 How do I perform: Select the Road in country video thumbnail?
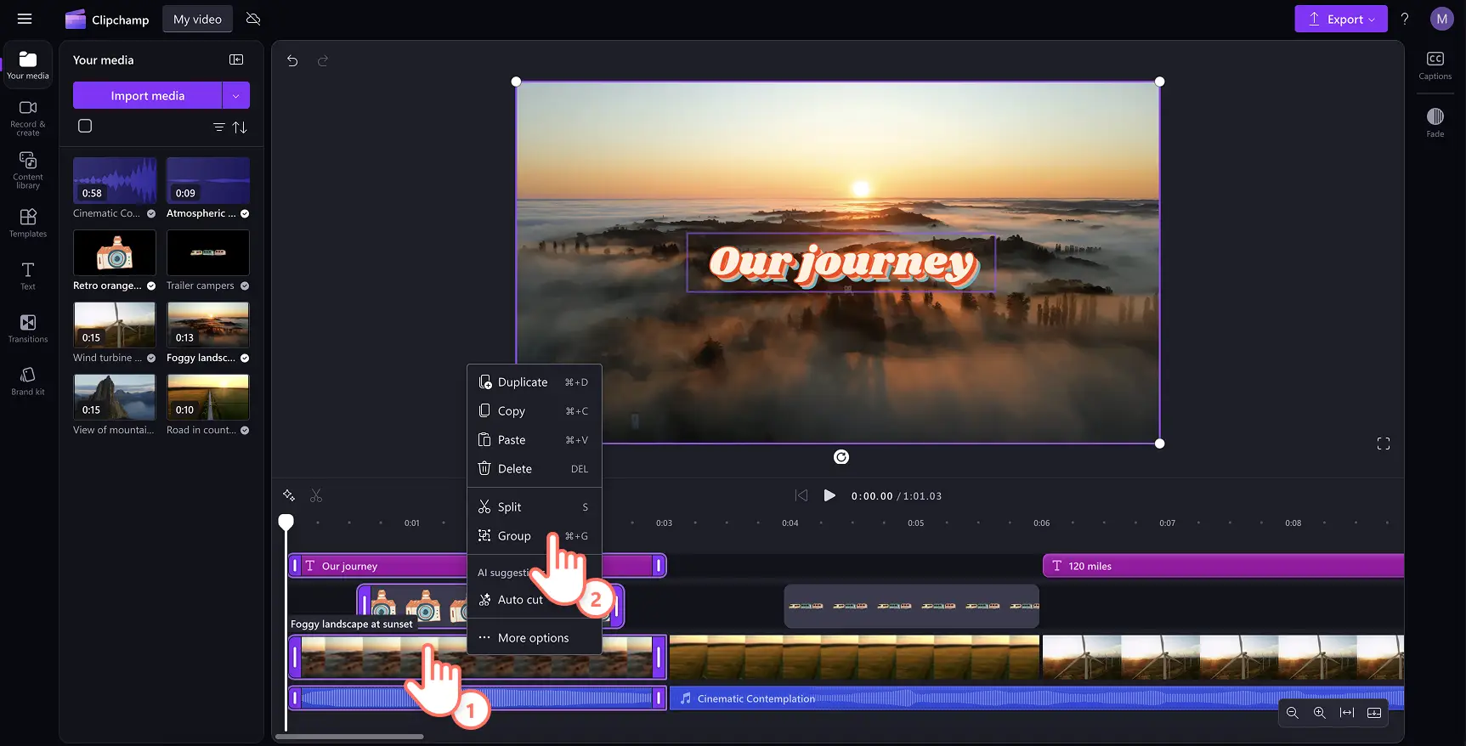pyautogui.click(x=208, y=397)
